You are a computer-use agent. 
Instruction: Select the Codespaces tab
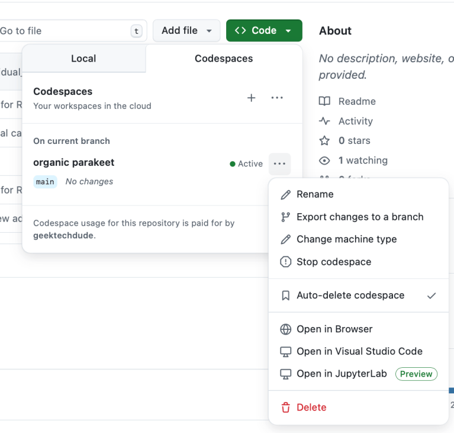click(224, 58)
